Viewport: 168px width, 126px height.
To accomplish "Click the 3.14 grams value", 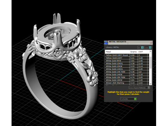I will (x=132, y=83).
